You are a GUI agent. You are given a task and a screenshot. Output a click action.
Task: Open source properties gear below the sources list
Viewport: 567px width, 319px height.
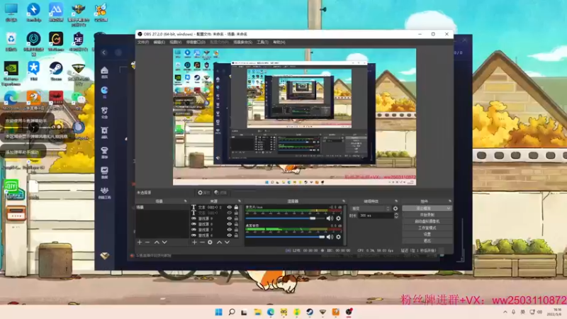[210, 242]
